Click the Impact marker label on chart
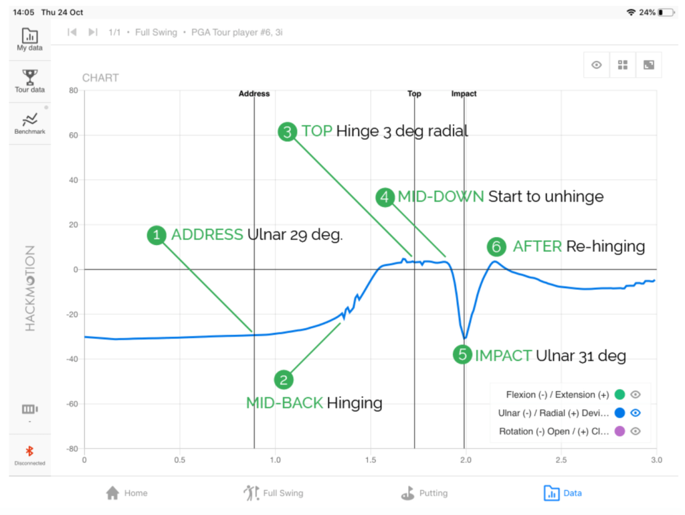Image resolution: width=685 pixels, height=515 pixels. 464,94
